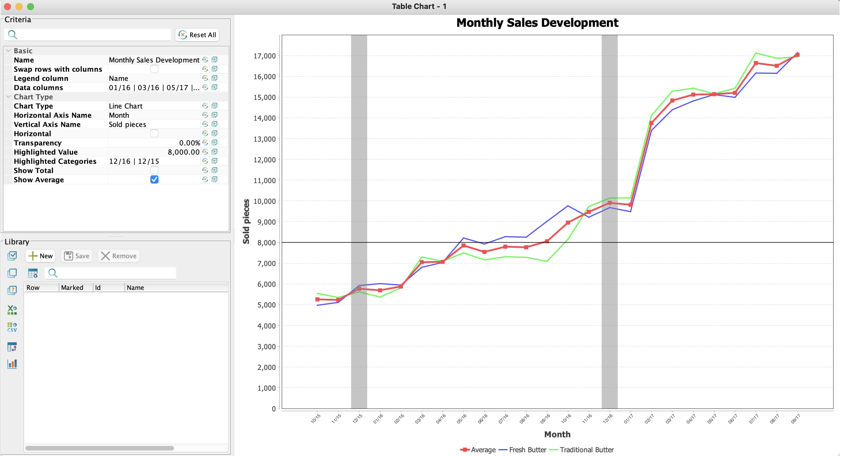Export library to CSV icon
Image resolution: width=841 pixels, height=456 pixels.
[12, 327]
